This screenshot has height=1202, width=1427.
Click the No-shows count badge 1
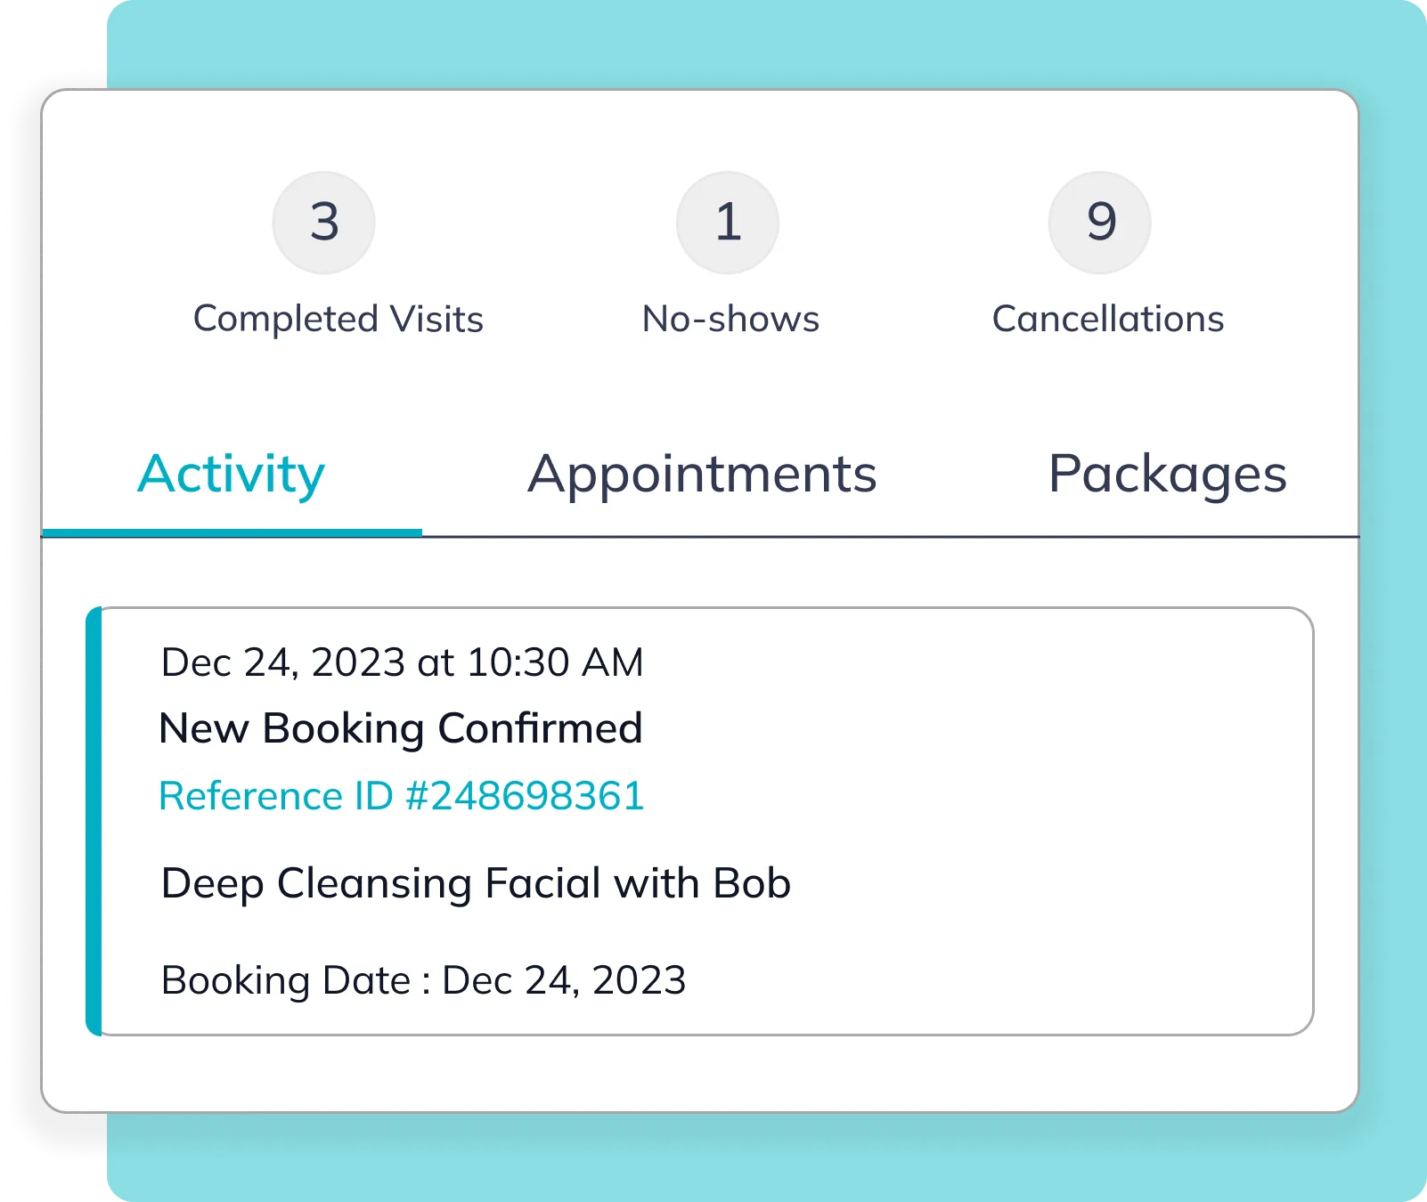coord(728,223)
